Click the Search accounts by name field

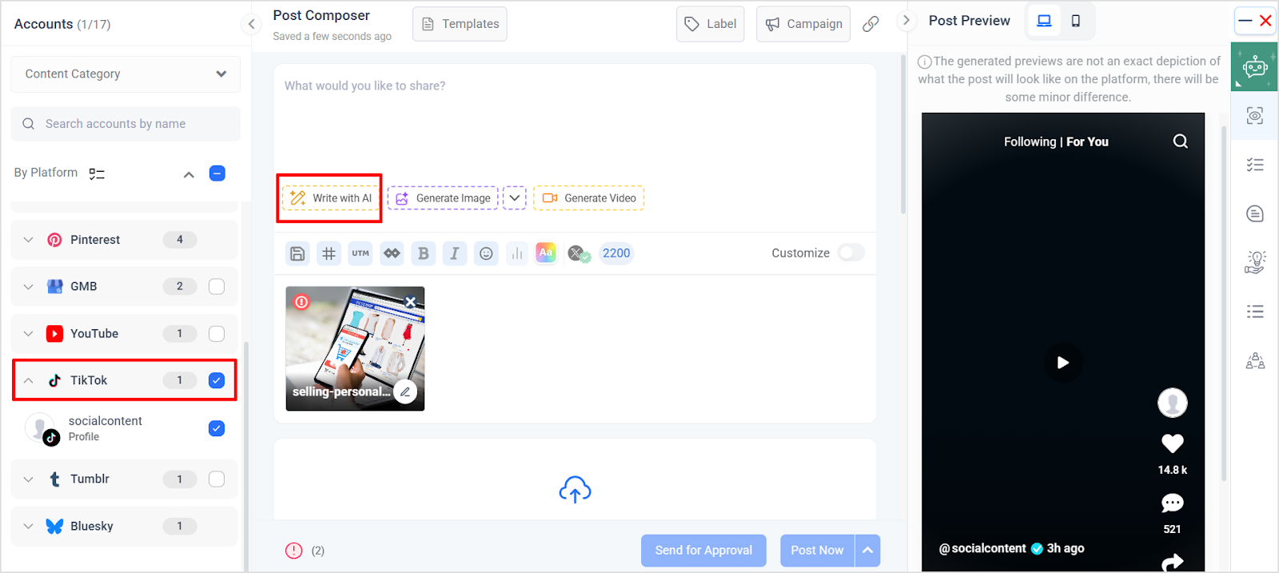click(126, 124)
